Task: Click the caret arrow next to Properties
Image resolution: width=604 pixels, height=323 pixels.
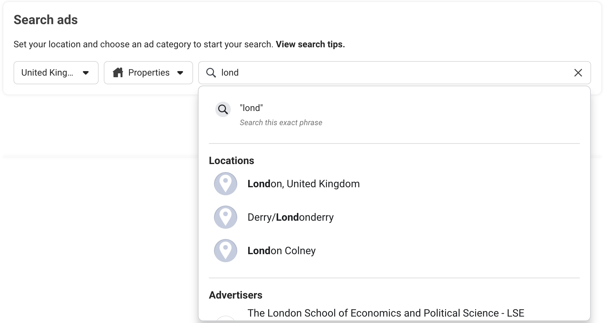Action: click(180, 73)
